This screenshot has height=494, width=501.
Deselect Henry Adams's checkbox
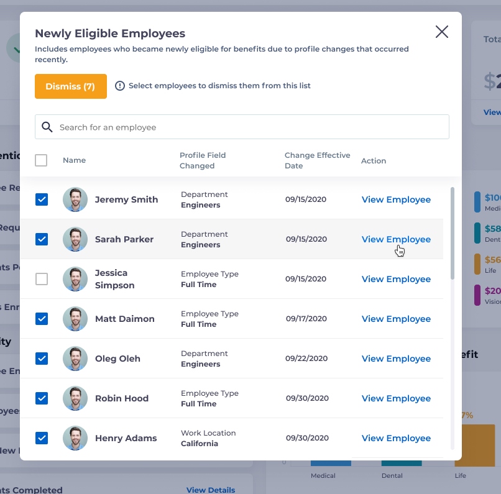tap(41, 438)
